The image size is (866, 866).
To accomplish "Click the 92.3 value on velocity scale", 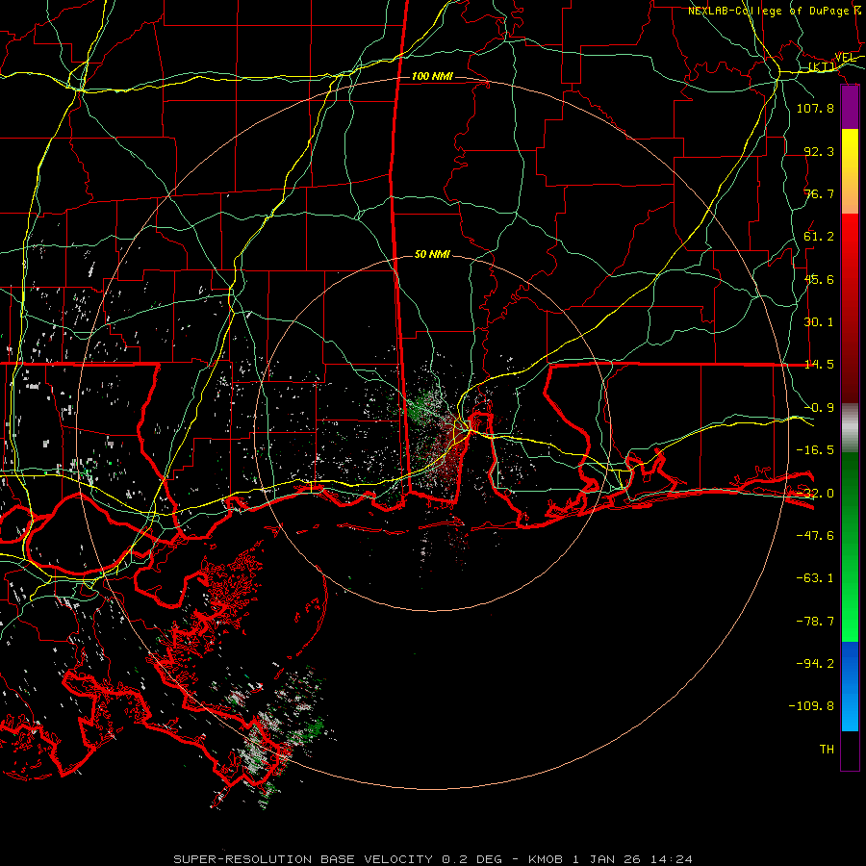I will [819, 151].
